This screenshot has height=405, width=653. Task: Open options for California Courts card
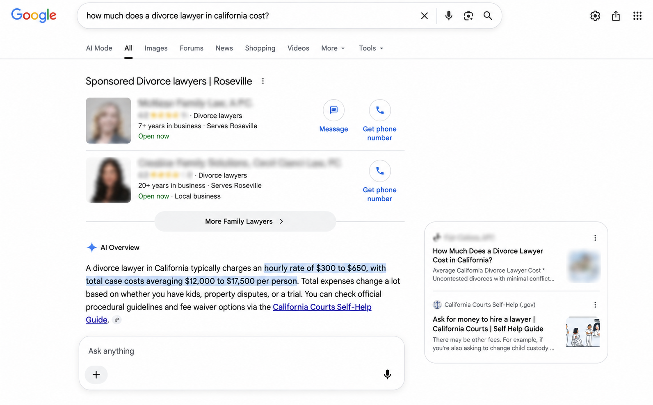coord(595,305)
